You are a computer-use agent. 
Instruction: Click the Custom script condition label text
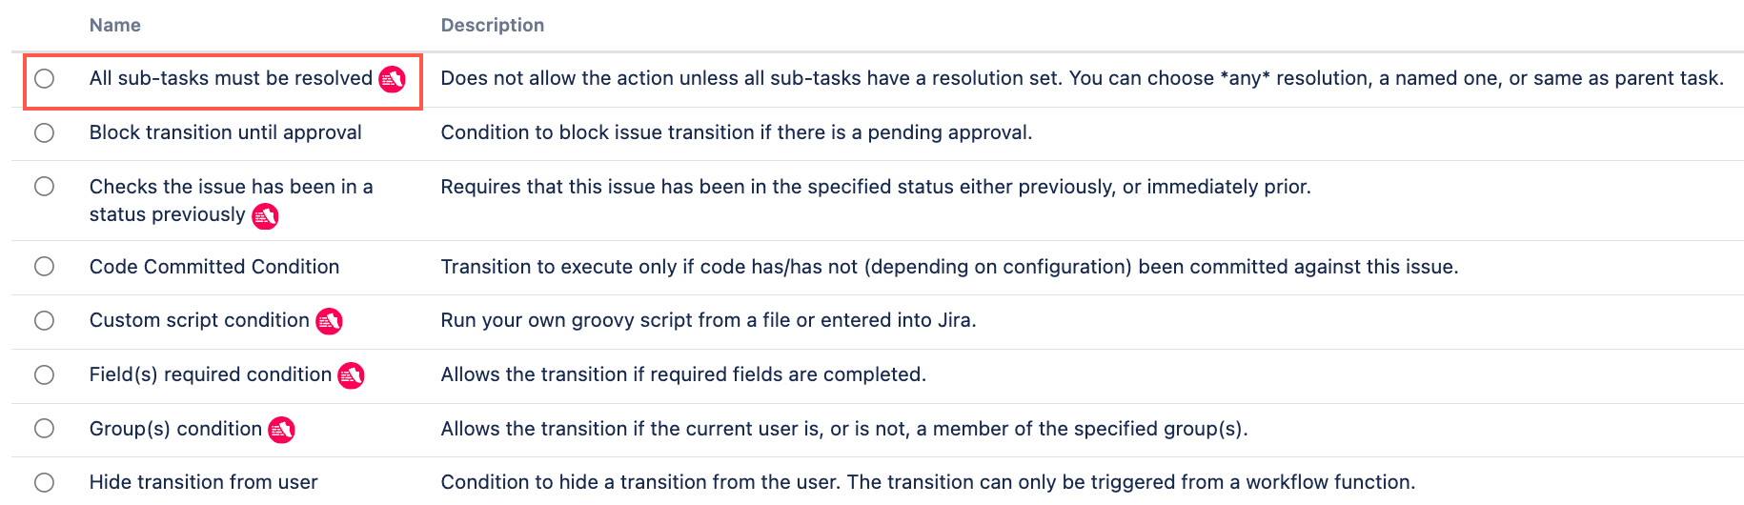pyautogui.click(x=199, y=320)
